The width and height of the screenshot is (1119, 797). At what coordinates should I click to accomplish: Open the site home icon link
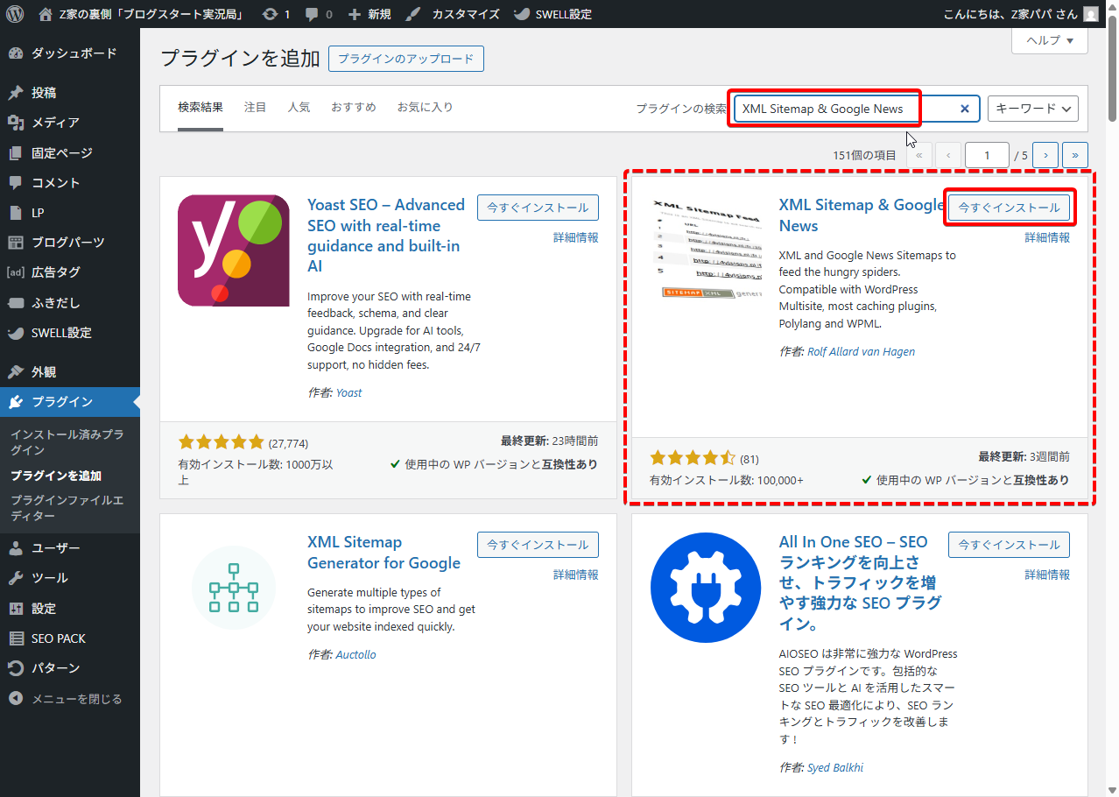coord(46,14)
